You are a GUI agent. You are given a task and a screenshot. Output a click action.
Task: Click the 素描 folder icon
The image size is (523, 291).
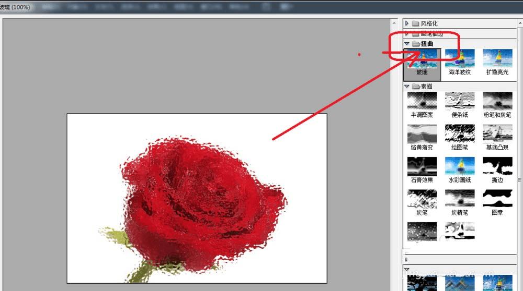(416, 86)
